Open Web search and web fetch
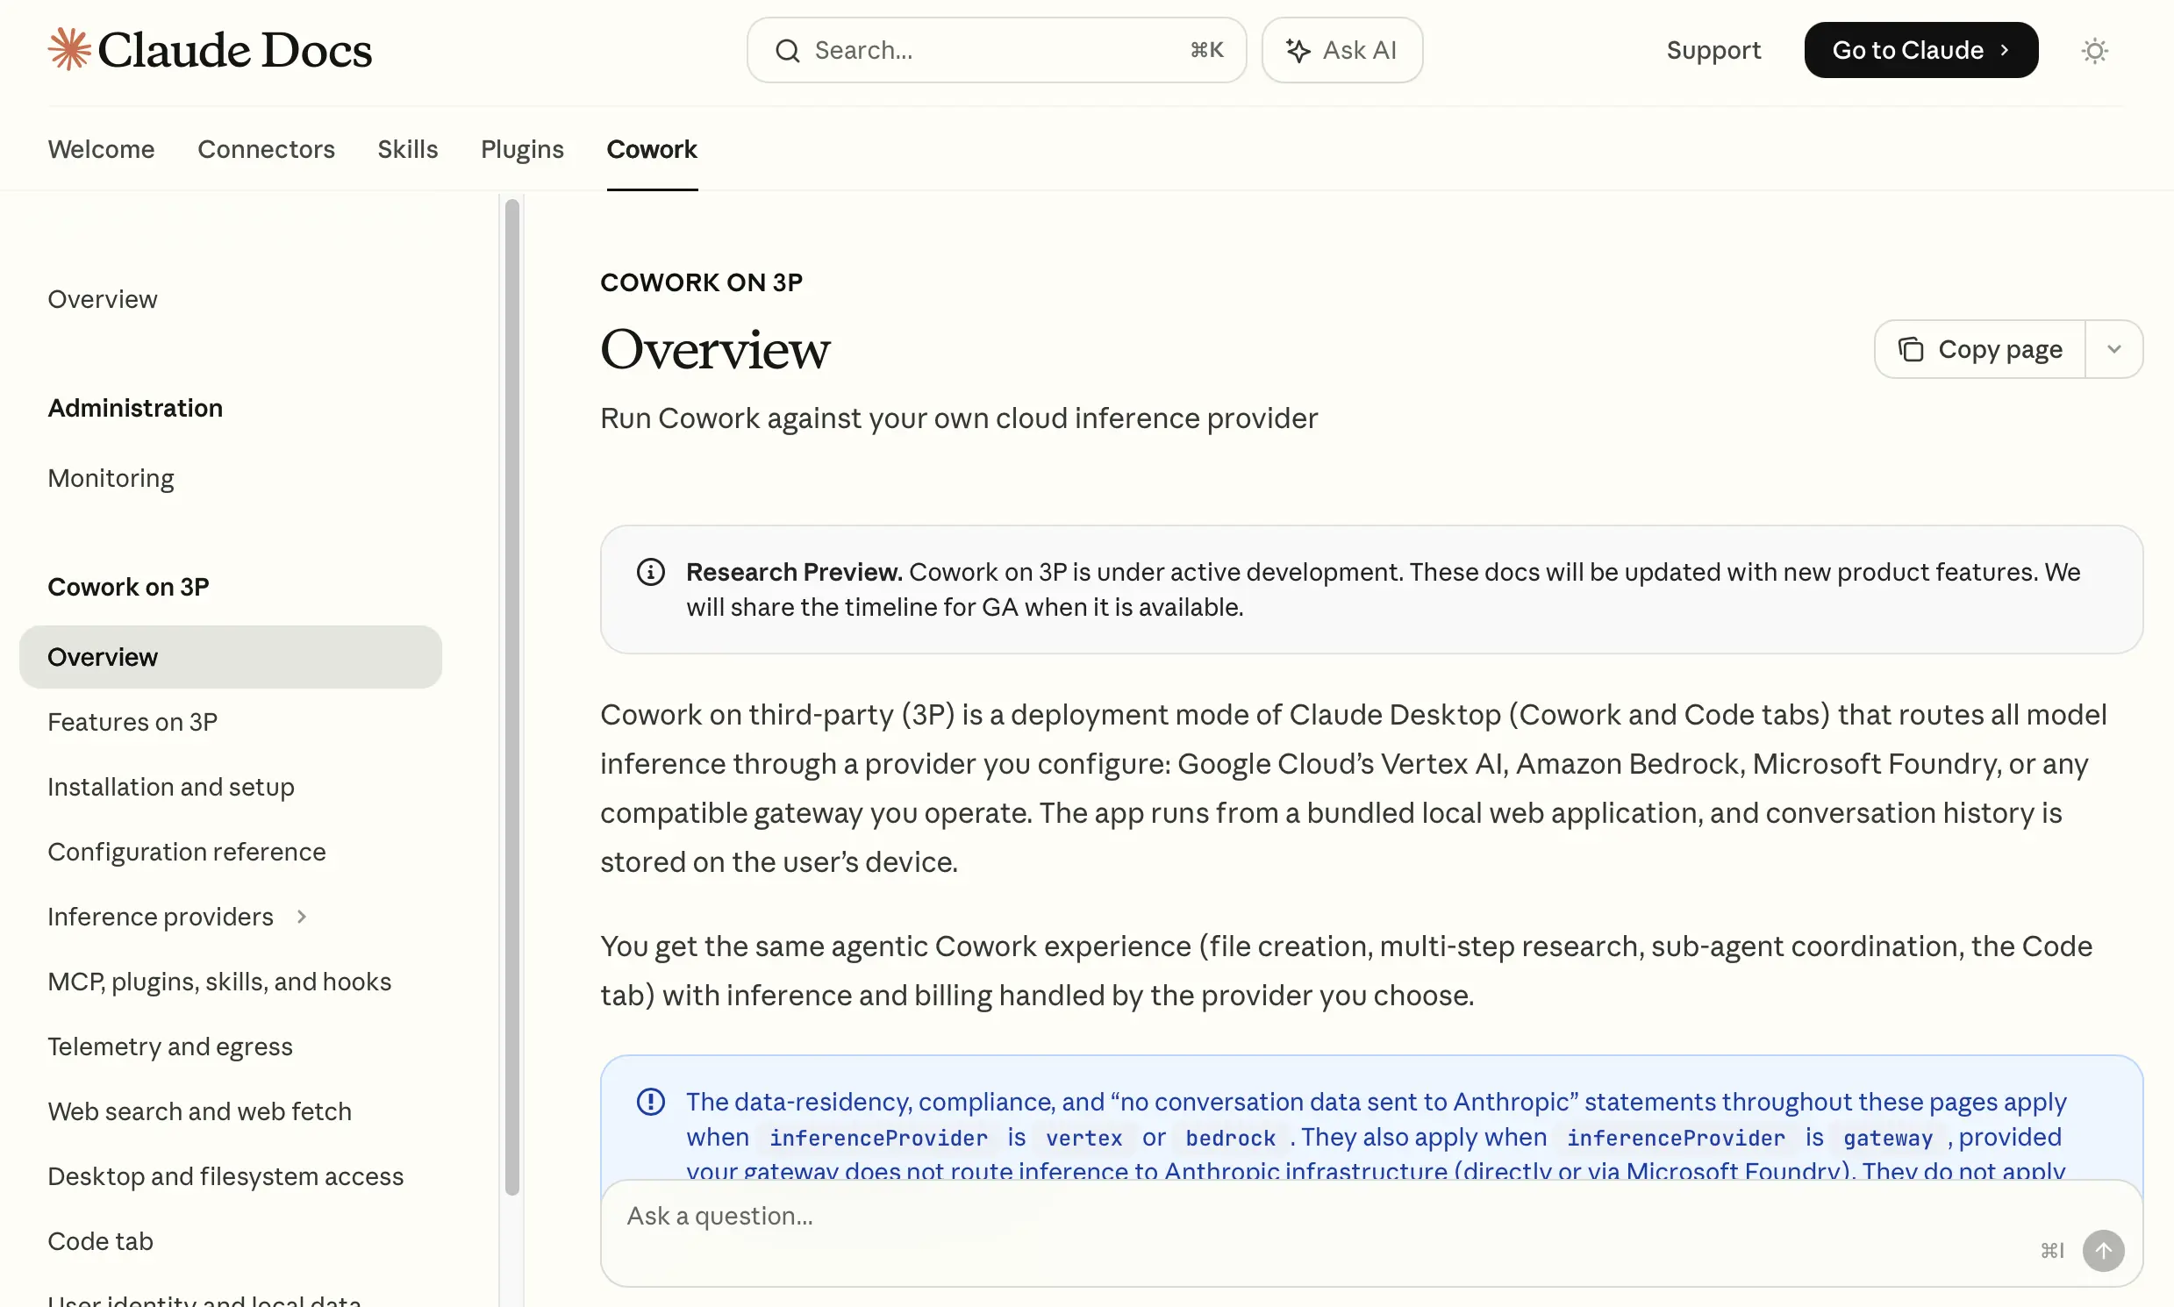 pyautogui.click(x=200, y=1111)
